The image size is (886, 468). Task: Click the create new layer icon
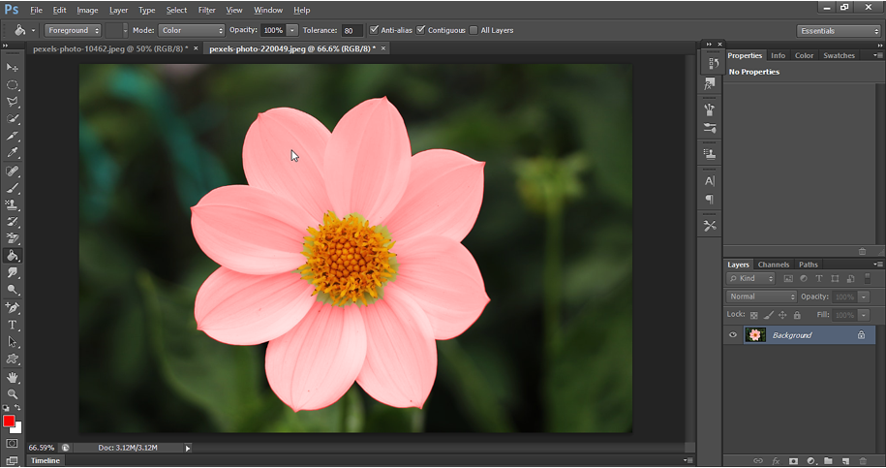[845, 460]
